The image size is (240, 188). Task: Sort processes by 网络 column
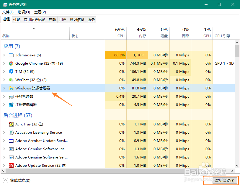(x=180, y=33)
